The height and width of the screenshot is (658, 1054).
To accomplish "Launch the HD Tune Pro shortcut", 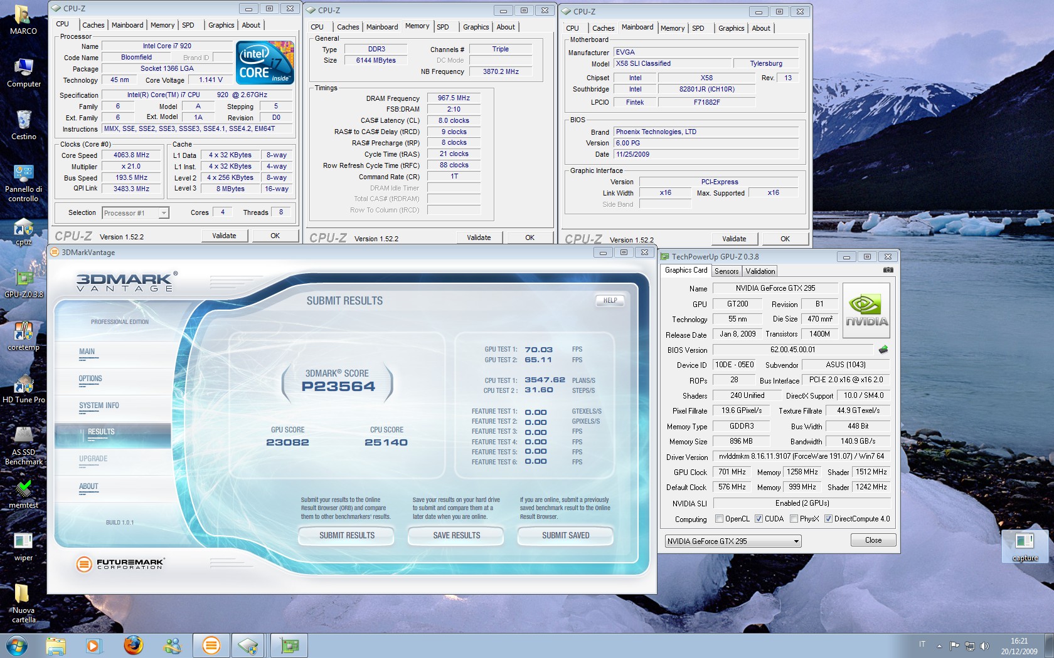I will (x=24, y=389).
